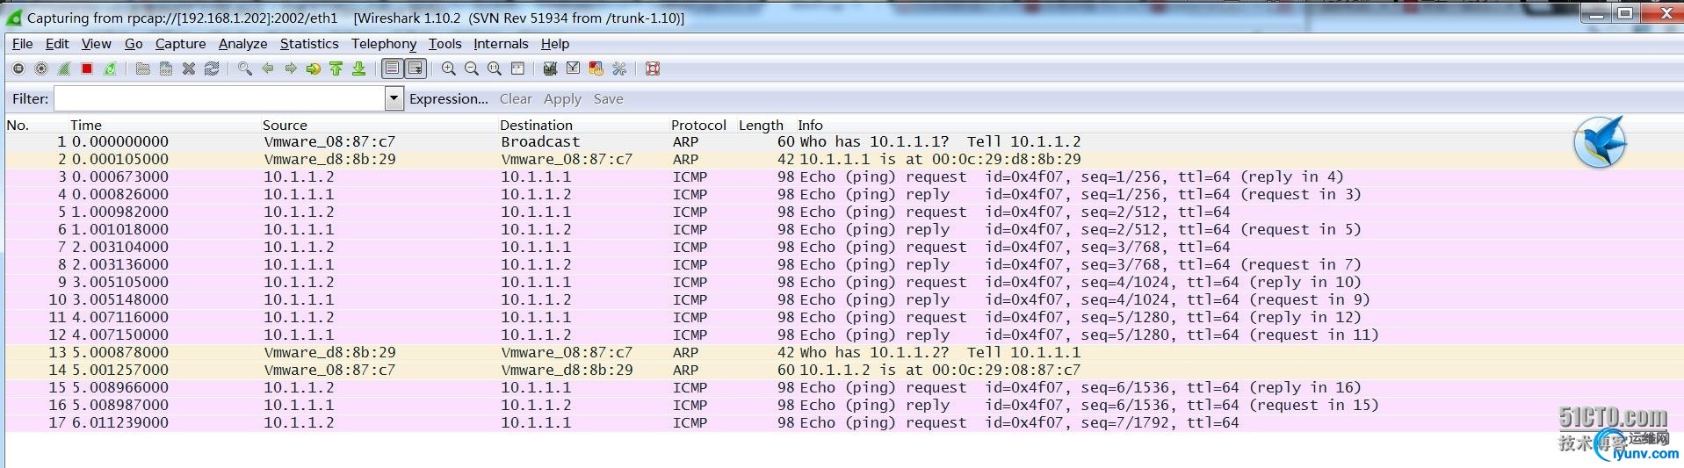Select packet 1 'Who has 10.1.1.1?'
Viewport: 1684px width, 468px height.
click(843, 141)
